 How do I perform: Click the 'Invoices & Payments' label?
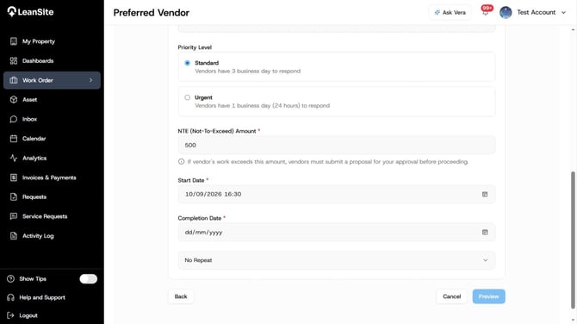[x=49, y=178]
